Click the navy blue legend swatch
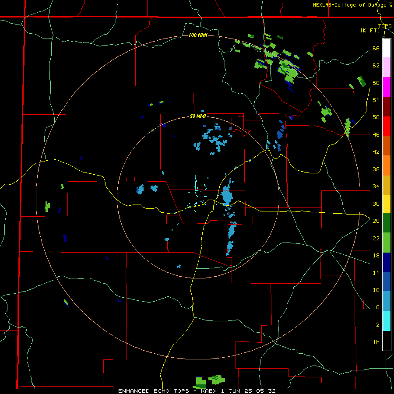394x394 pixels. click(387, 262)
